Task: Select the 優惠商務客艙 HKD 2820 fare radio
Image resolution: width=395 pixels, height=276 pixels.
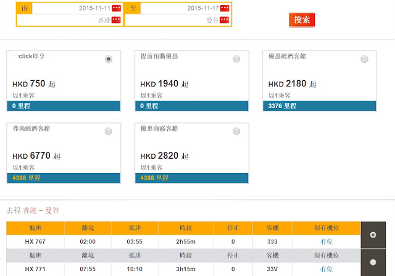Action: coord(236,131)
